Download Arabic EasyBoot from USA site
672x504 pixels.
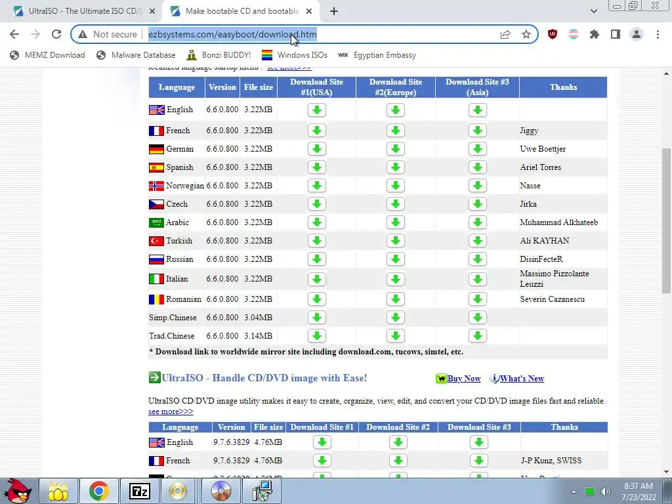point(317,222)
